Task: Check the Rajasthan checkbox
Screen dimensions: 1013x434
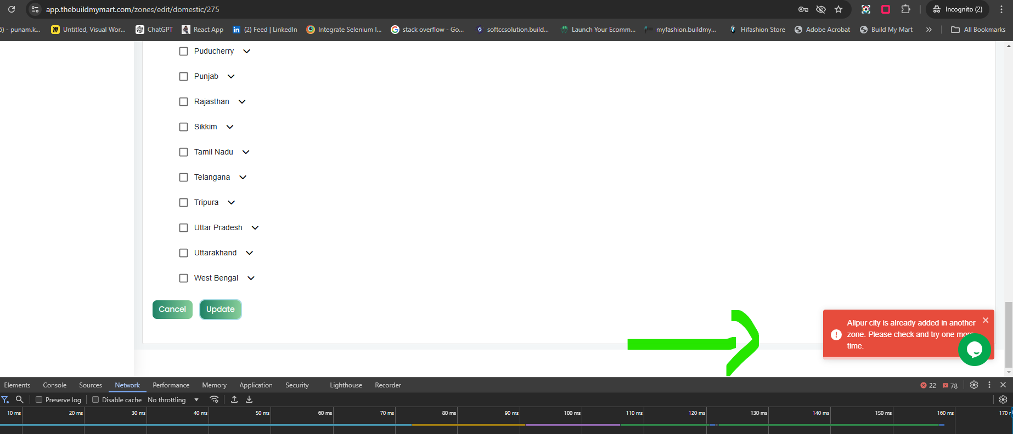Action: 184,101
